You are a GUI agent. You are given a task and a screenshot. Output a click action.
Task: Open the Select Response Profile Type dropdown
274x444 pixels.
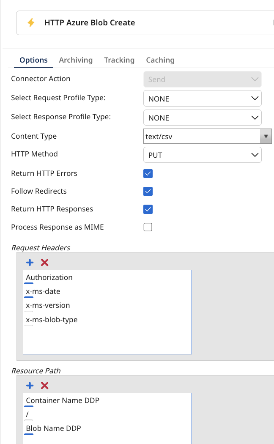(254, 118)
